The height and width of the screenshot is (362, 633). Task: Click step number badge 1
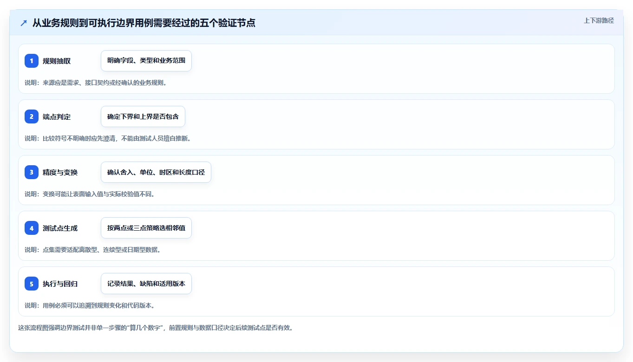(32, 61)
